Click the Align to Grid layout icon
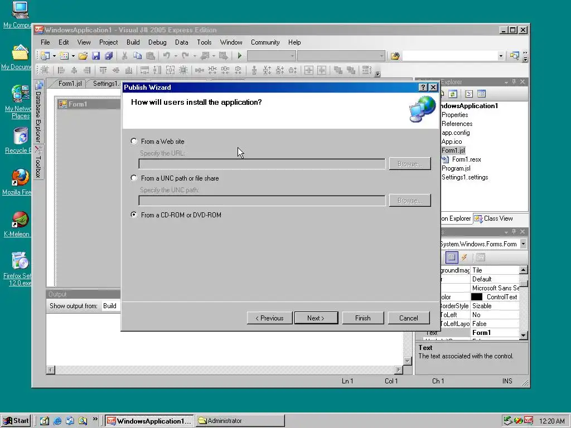 (45, 70)
